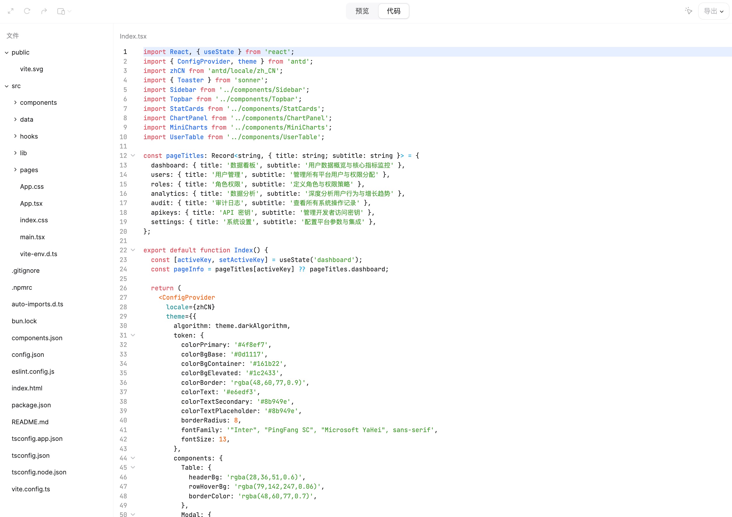Click the theme.darkAlgorithm text
Screen dimensions: 732x517
click(x=251, y=326)
